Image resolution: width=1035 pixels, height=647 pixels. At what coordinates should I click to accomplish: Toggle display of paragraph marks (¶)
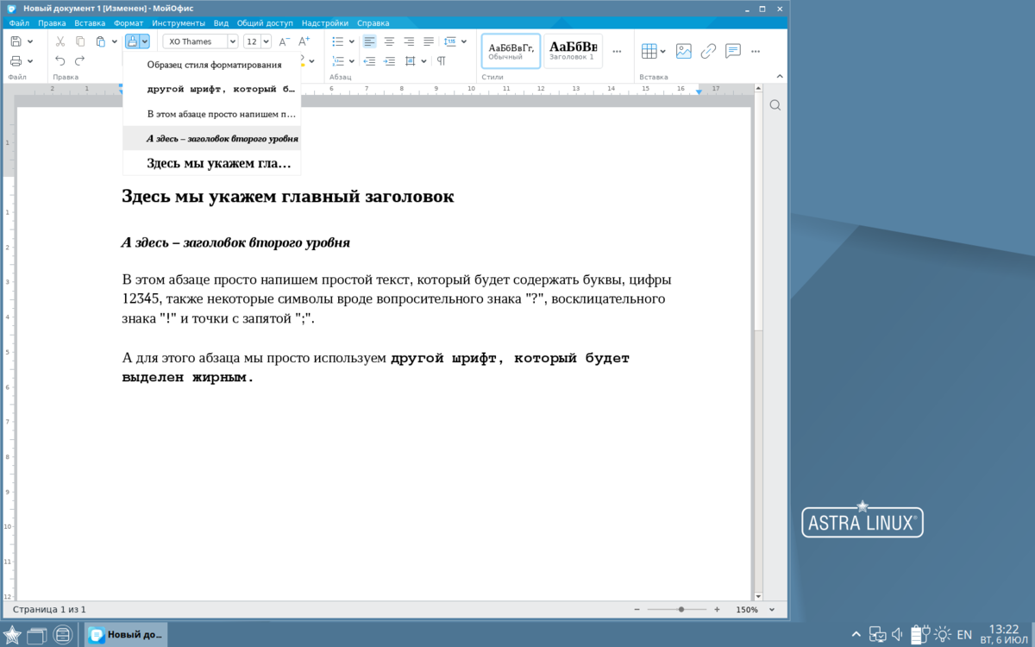click(x=441, y=61)
